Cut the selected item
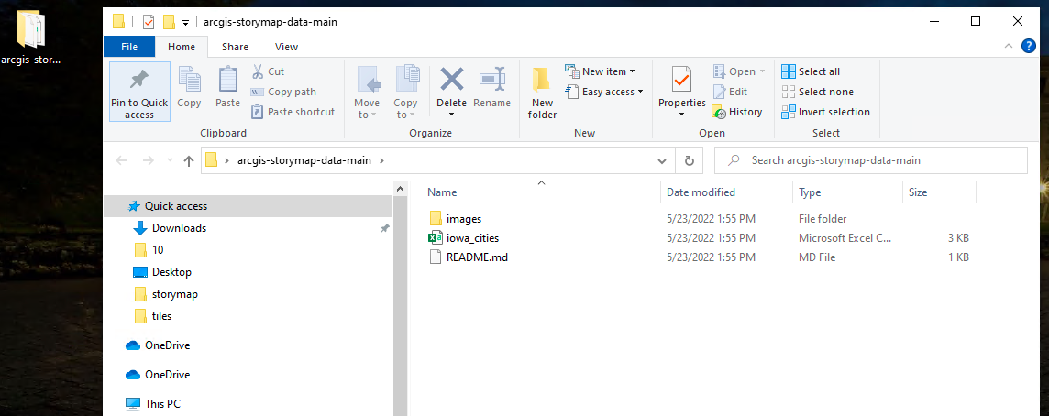 click(x=268, y=71)
